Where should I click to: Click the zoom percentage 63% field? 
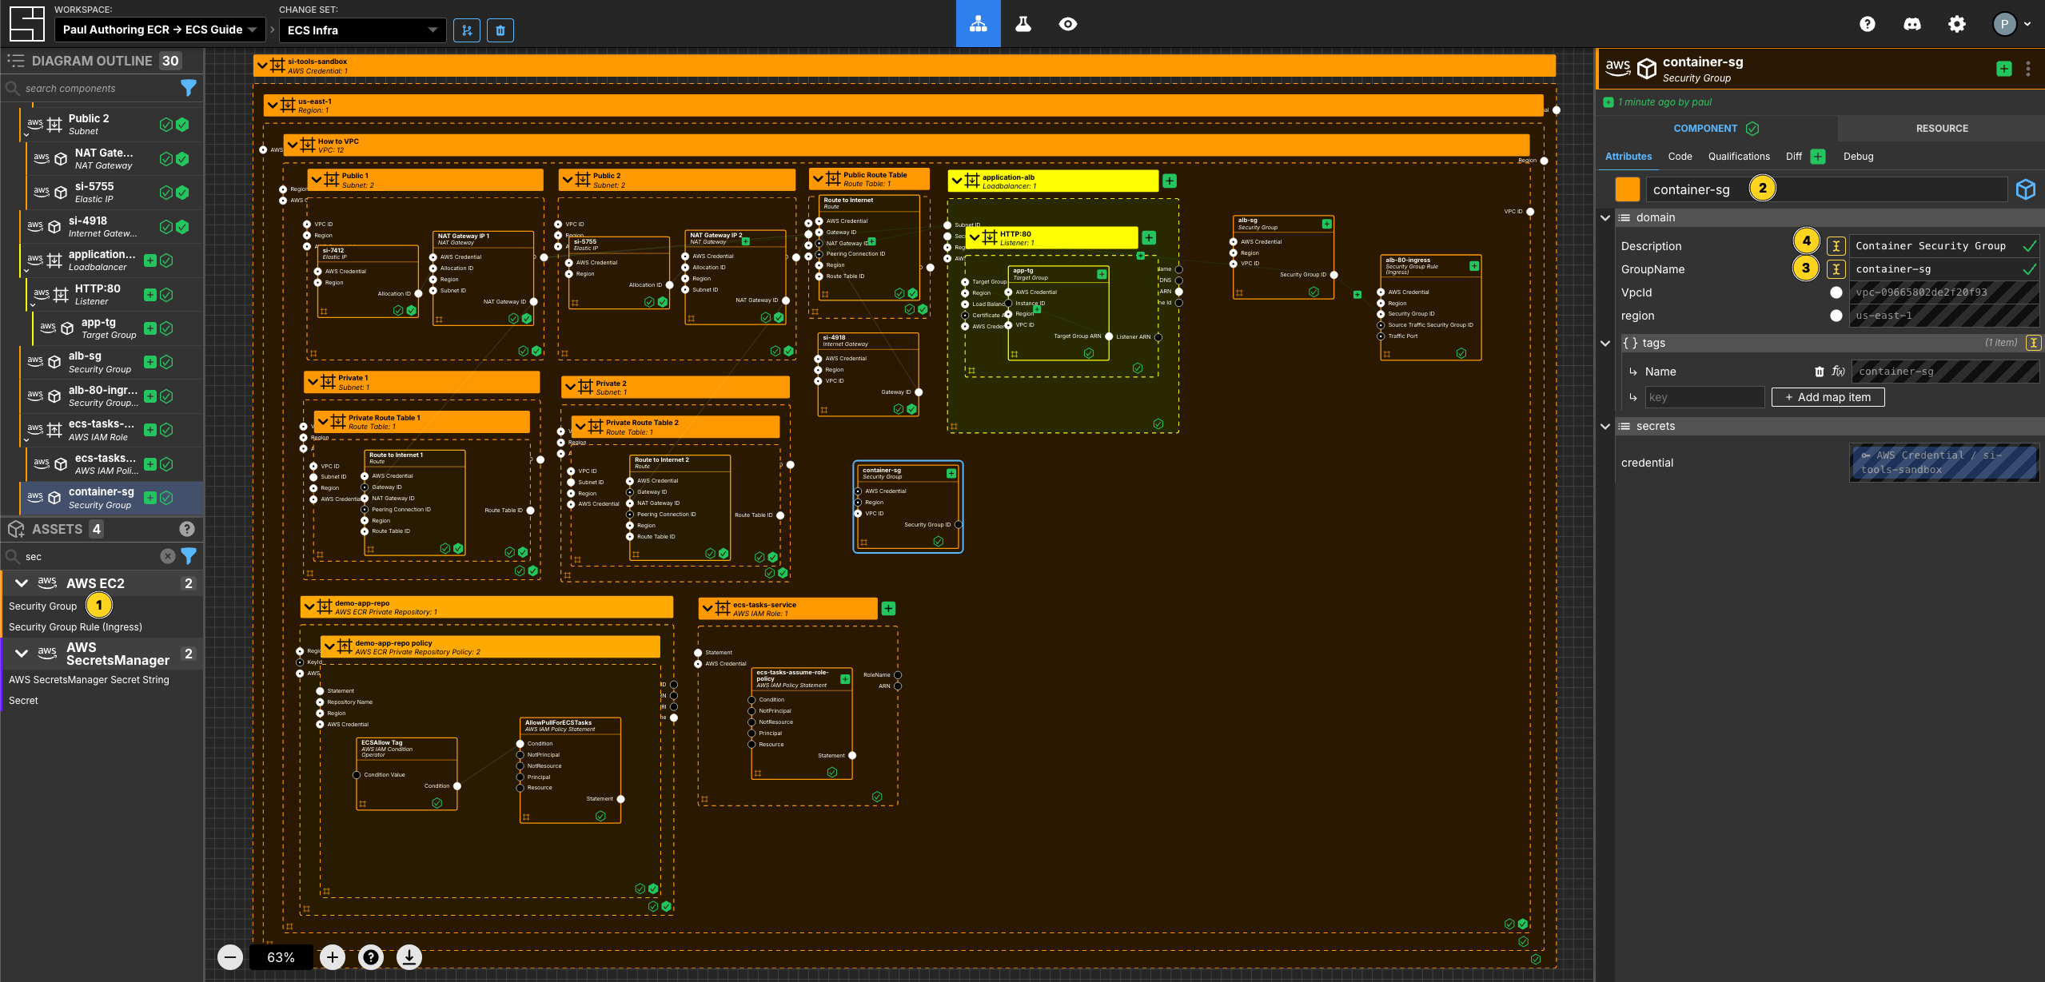click(281, 957)
